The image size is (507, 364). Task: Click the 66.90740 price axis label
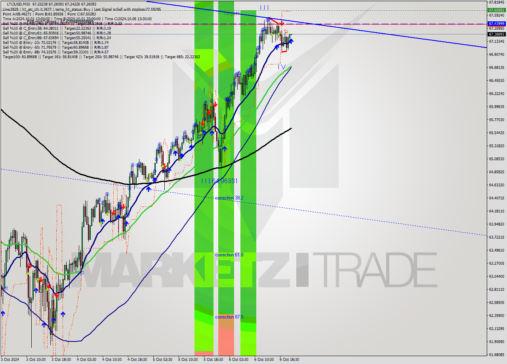click(496, 54)
